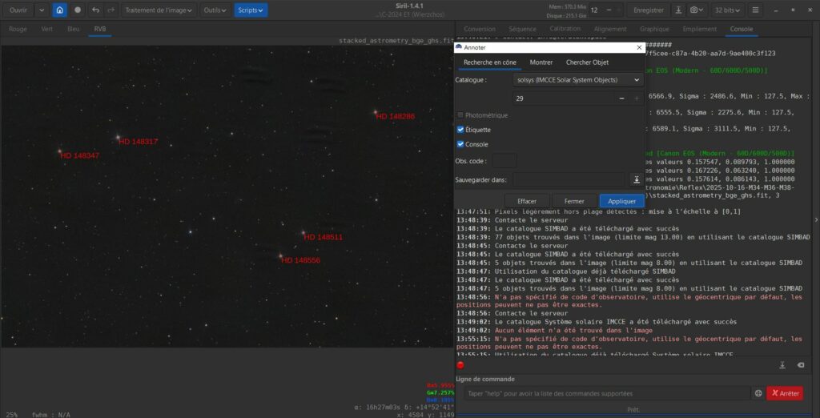Click the Appliquer button

click(621, 201)
